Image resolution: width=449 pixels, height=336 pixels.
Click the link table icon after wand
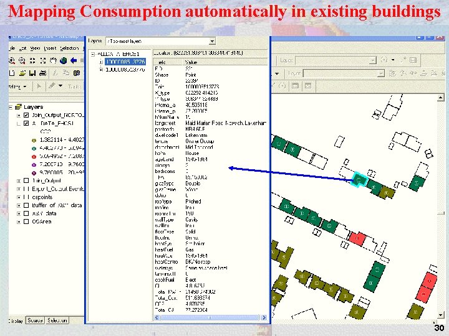point(413,60)
